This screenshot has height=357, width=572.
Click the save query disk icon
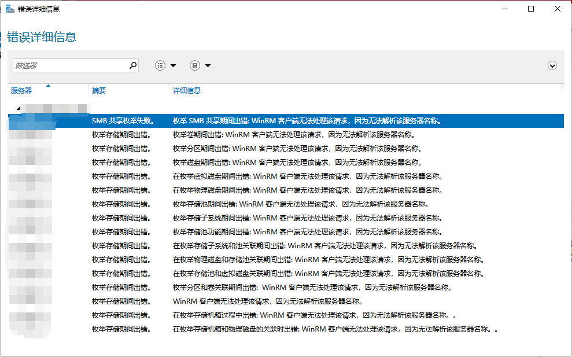(195, 65)
